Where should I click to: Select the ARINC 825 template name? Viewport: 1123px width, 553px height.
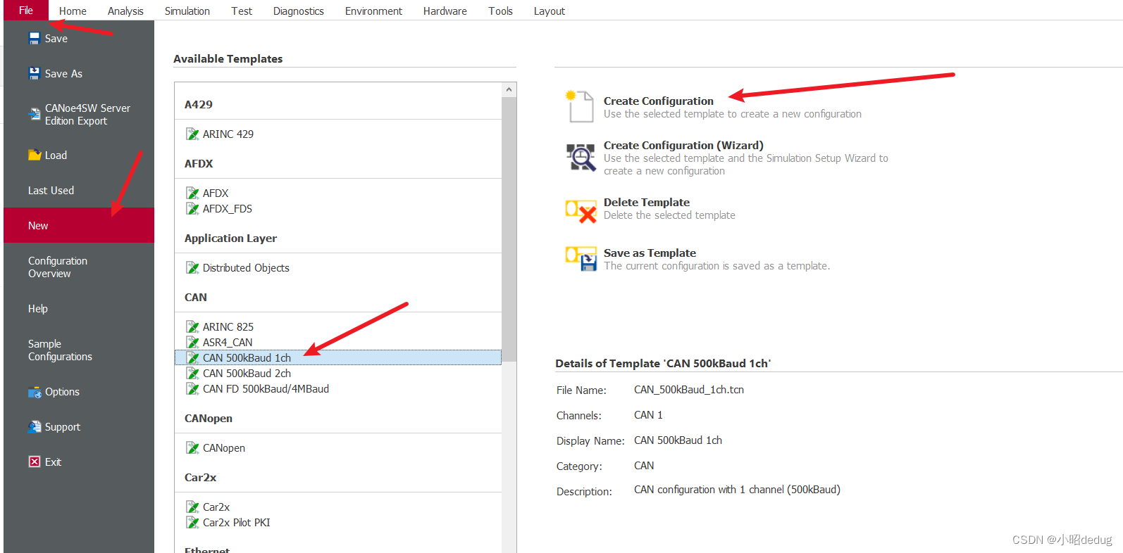click(228, 326)
